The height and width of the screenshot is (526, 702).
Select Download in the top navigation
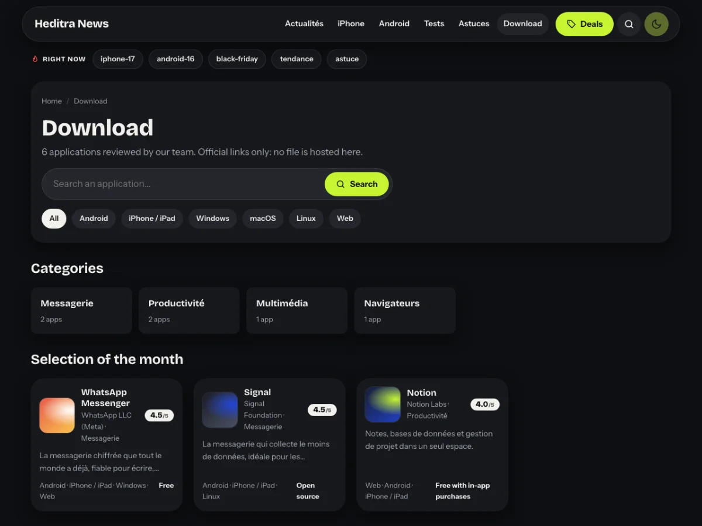(x=523, y=24)
